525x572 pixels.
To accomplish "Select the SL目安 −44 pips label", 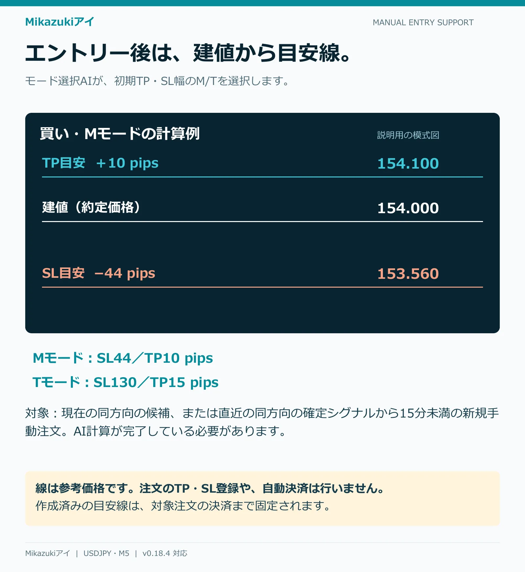I will click(99, 273).
